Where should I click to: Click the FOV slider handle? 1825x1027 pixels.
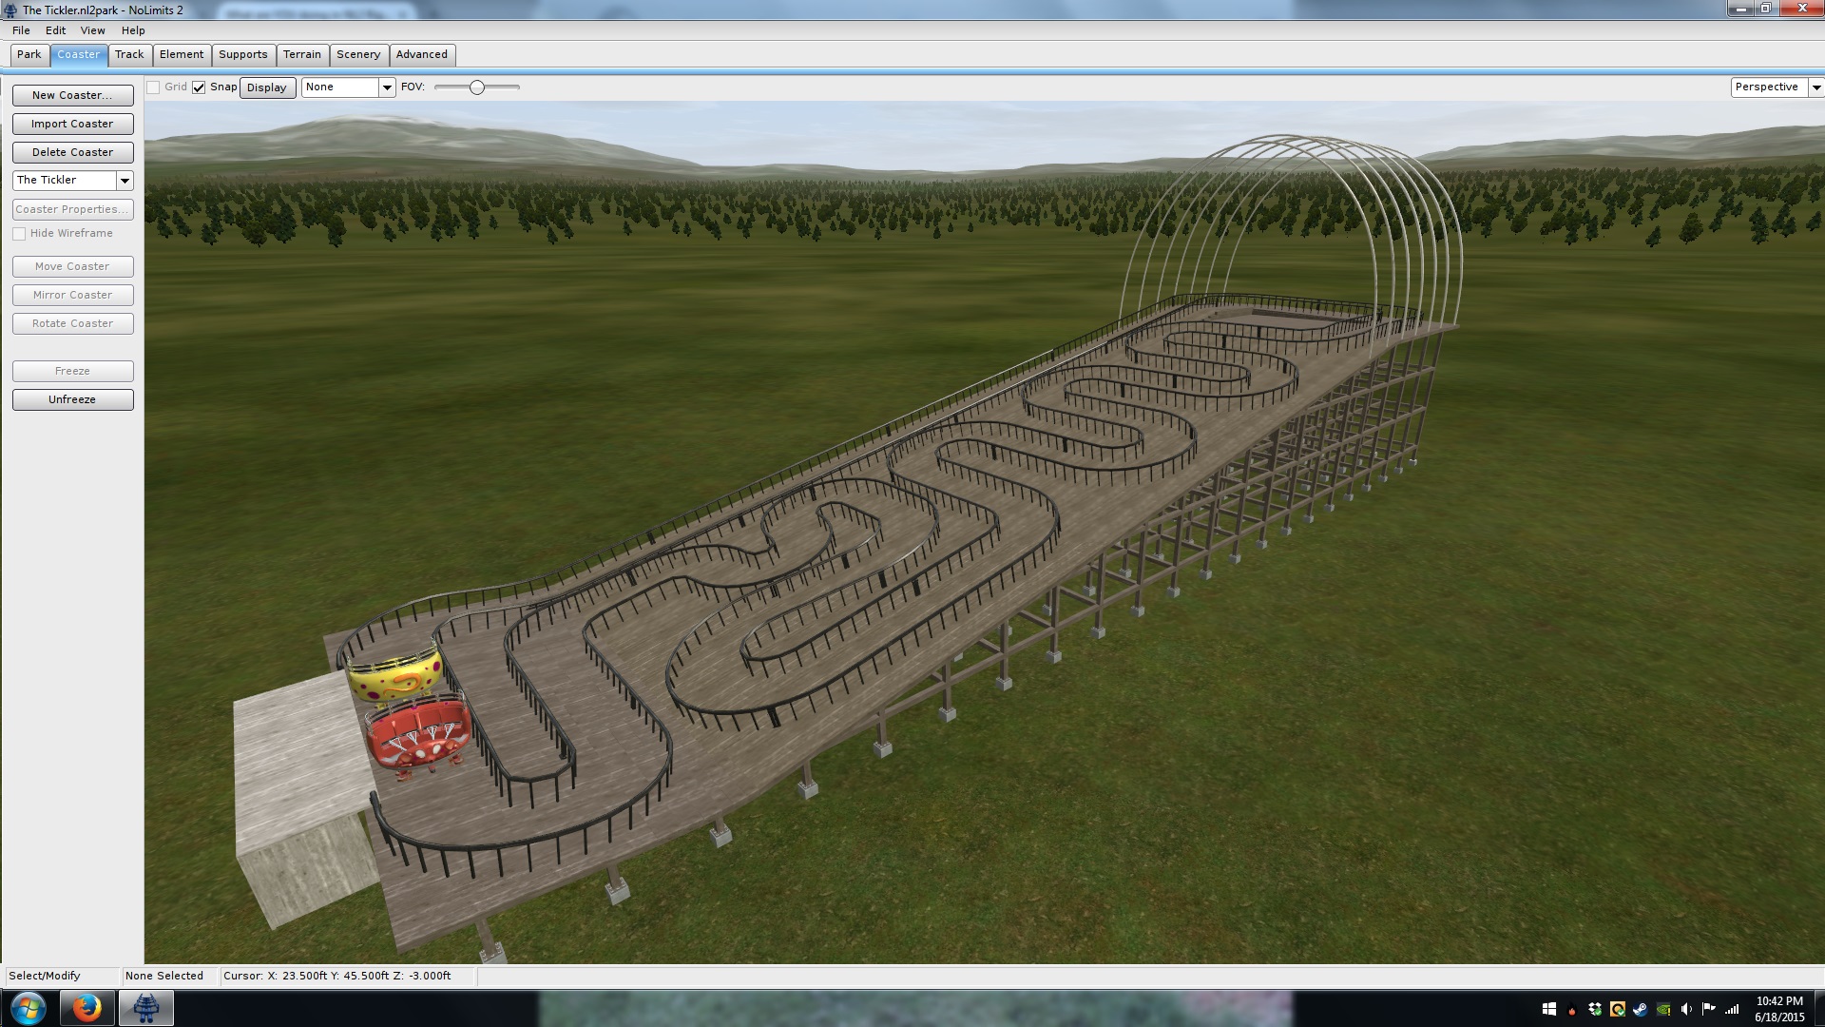(477, 87)
